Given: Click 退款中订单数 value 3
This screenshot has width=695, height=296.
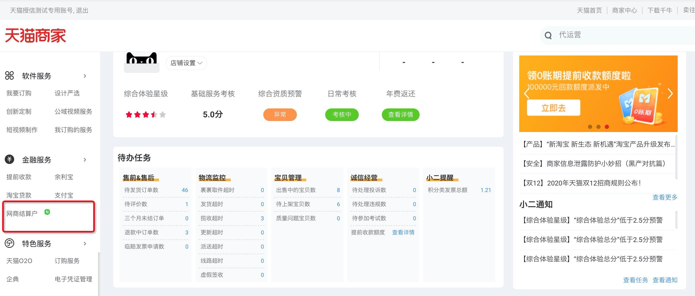Looking at the screenshot, I should 186,233.
